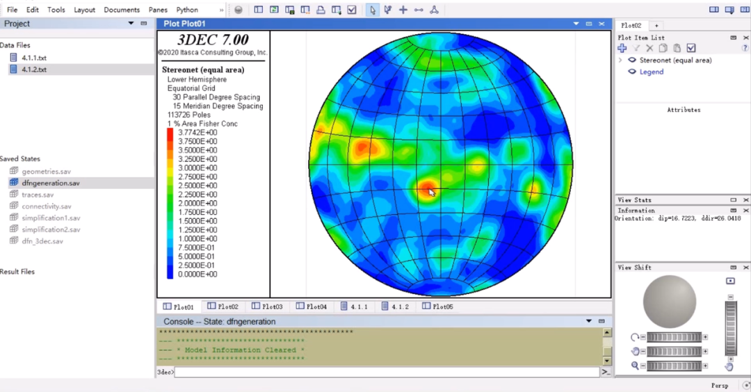751x392 pixels.
Task: Click the Persp projection mode label
Action: (x=720, y=385)
